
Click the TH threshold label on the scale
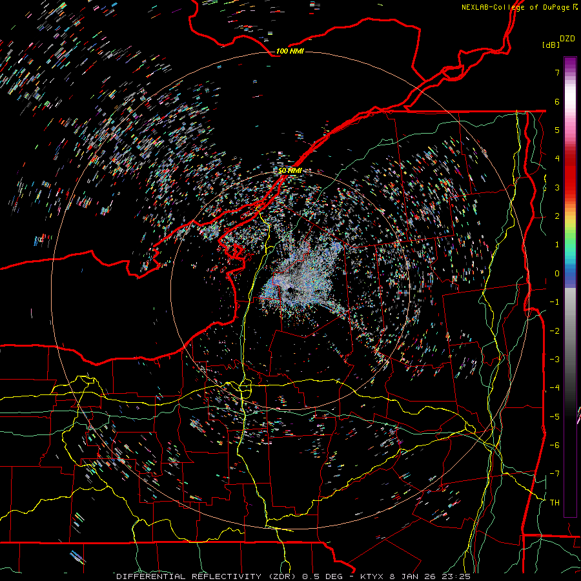click(x=555, y=503)
